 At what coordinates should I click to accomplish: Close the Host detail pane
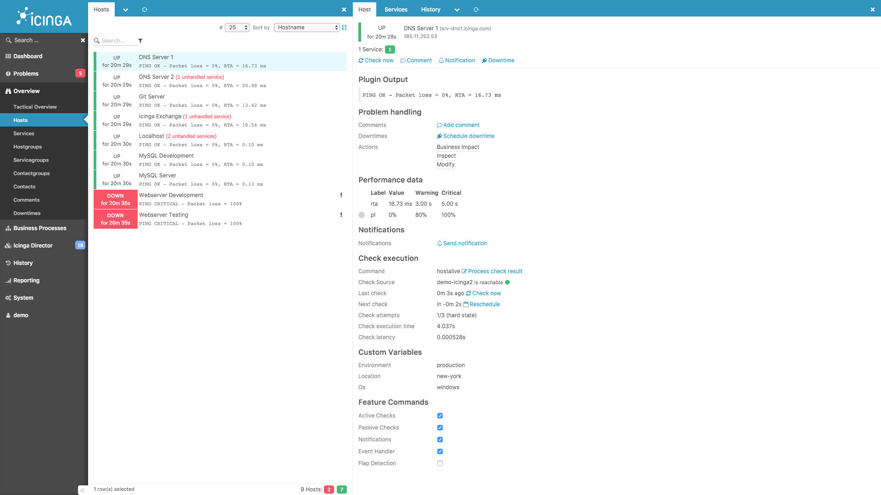[873, 10]
